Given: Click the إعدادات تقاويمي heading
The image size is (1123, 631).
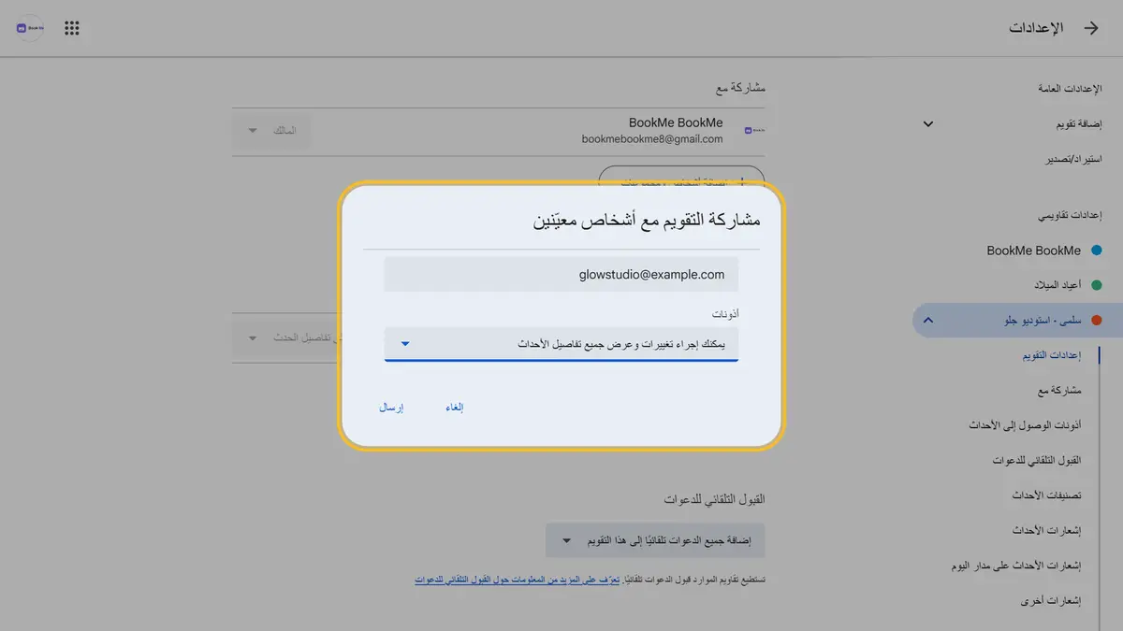Looking at the screenshot, I should click(1070, 215).
